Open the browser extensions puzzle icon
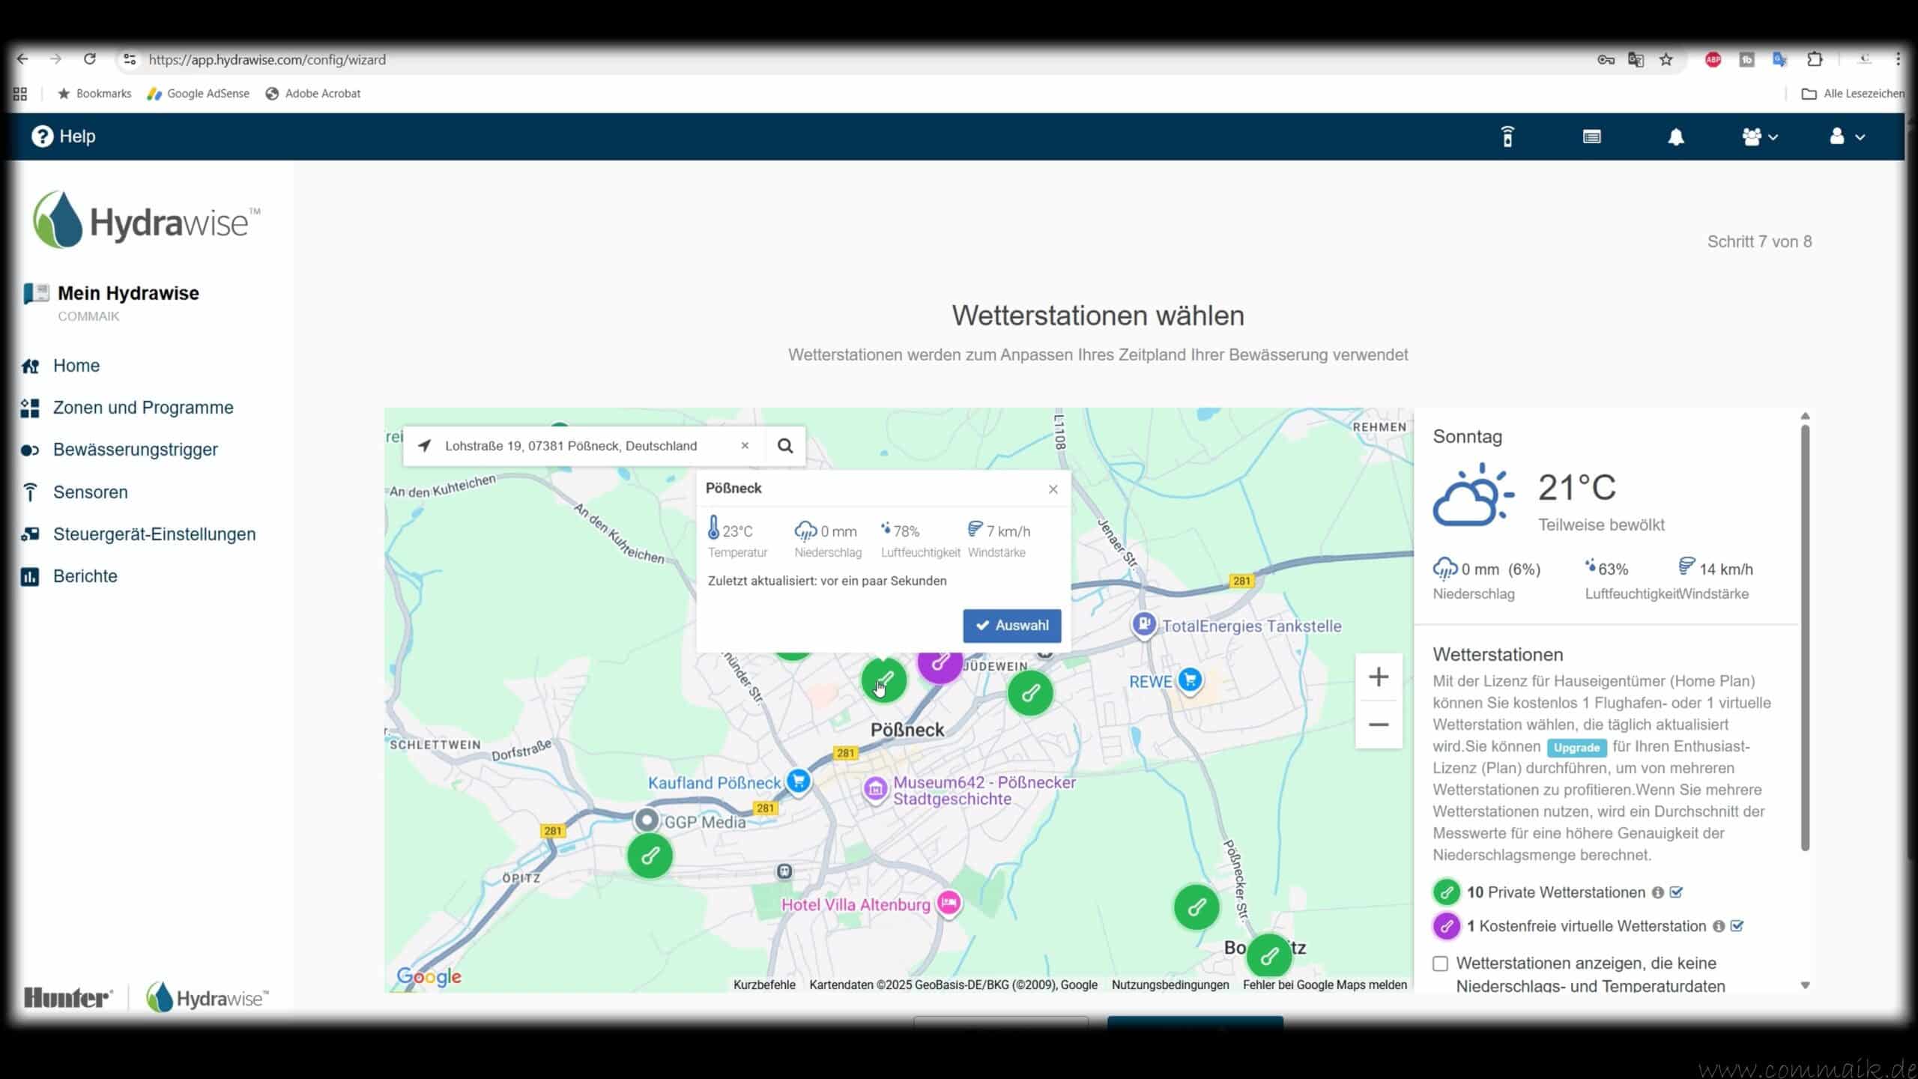 pos(1815,60)
